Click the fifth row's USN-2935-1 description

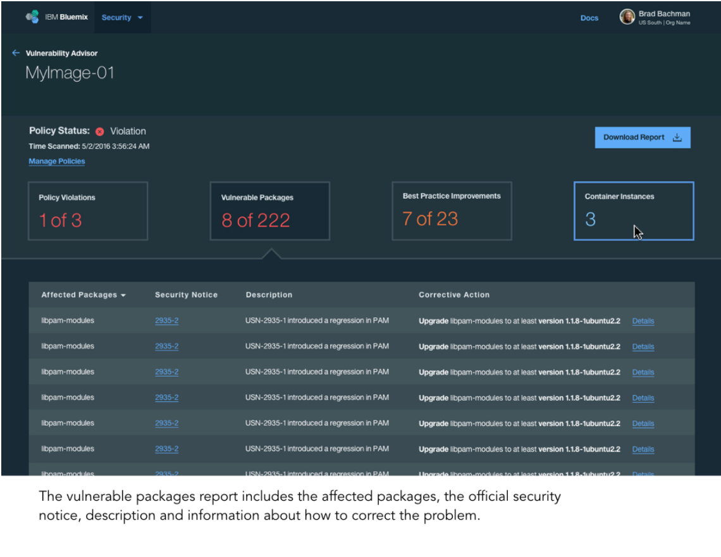[x=317, y=423]
